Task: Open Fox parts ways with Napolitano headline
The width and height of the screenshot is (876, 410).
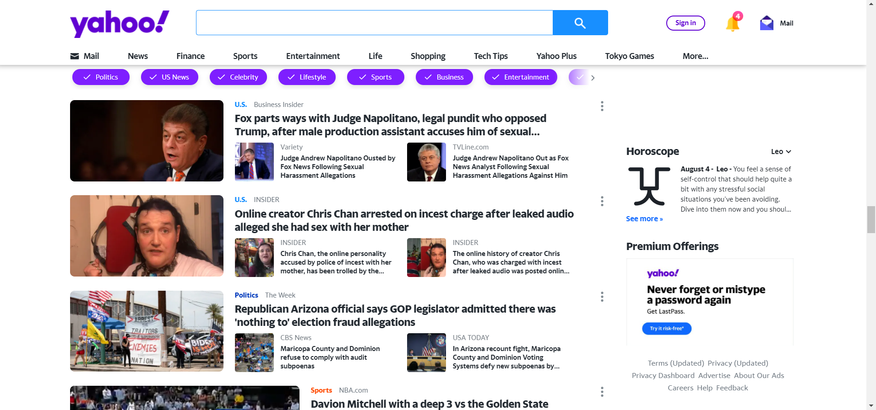Action: point(390,125)
